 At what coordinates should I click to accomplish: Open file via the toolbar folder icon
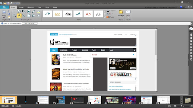click(5, 3)
